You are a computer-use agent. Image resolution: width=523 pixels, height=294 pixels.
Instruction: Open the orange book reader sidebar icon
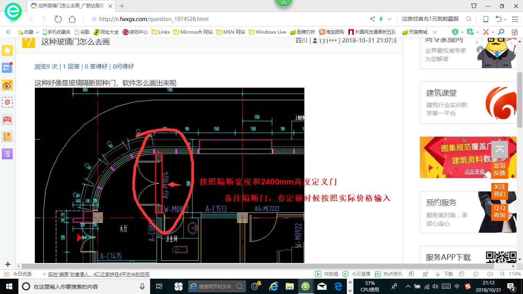[x=7, y=137]
